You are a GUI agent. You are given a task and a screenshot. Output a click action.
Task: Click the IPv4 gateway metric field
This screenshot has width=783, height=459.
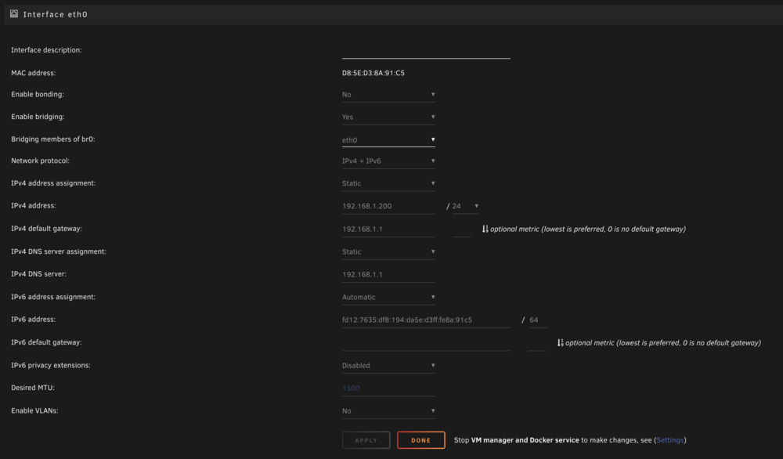point(461,229)
